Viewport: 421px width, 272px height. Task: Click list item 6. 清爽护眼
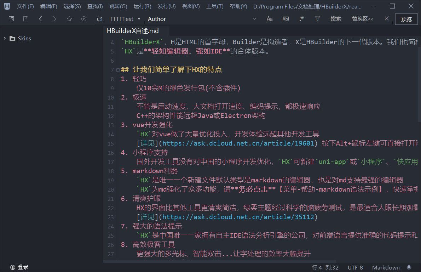pos(141,198)
